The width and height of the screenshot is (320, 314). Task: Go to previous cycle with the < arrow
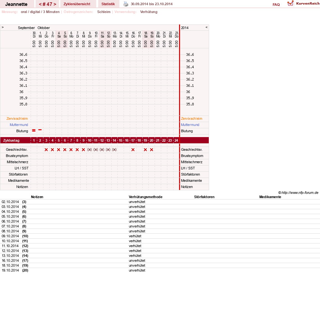[x=40, y=4]
